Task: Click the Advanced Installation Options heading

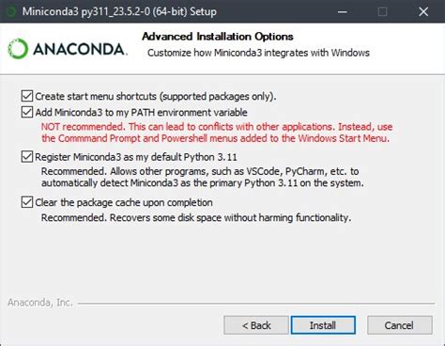Action: tap(218, 37)
